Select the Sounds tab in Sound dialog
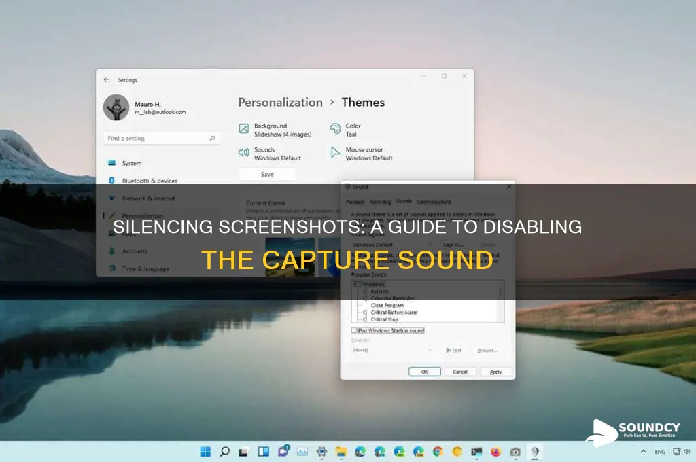The width and height of the screenshot is (696, 462). click(404, 202)
